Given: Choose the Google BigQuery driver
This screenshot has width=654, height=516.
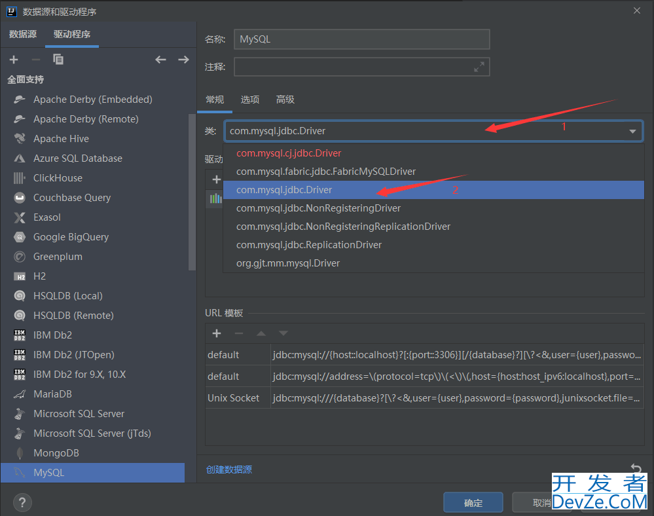Looking at the screenshot, I should pyautogui.click(x=92, y=237).
